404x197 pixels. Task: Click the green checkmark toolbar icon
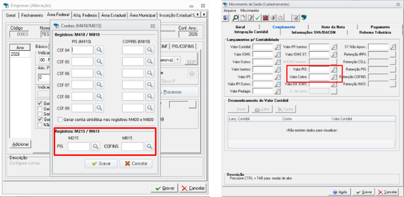pyautogui.click(x=258, y=18)
